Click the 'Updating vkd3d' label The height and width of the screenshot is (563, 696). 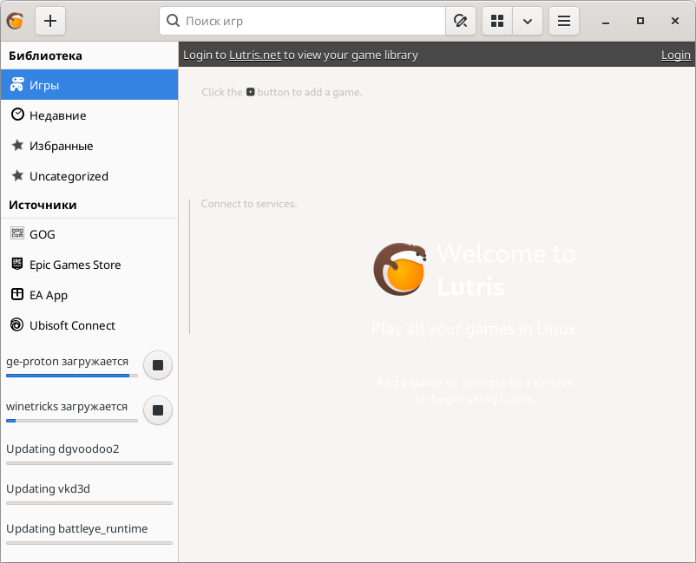48,489
